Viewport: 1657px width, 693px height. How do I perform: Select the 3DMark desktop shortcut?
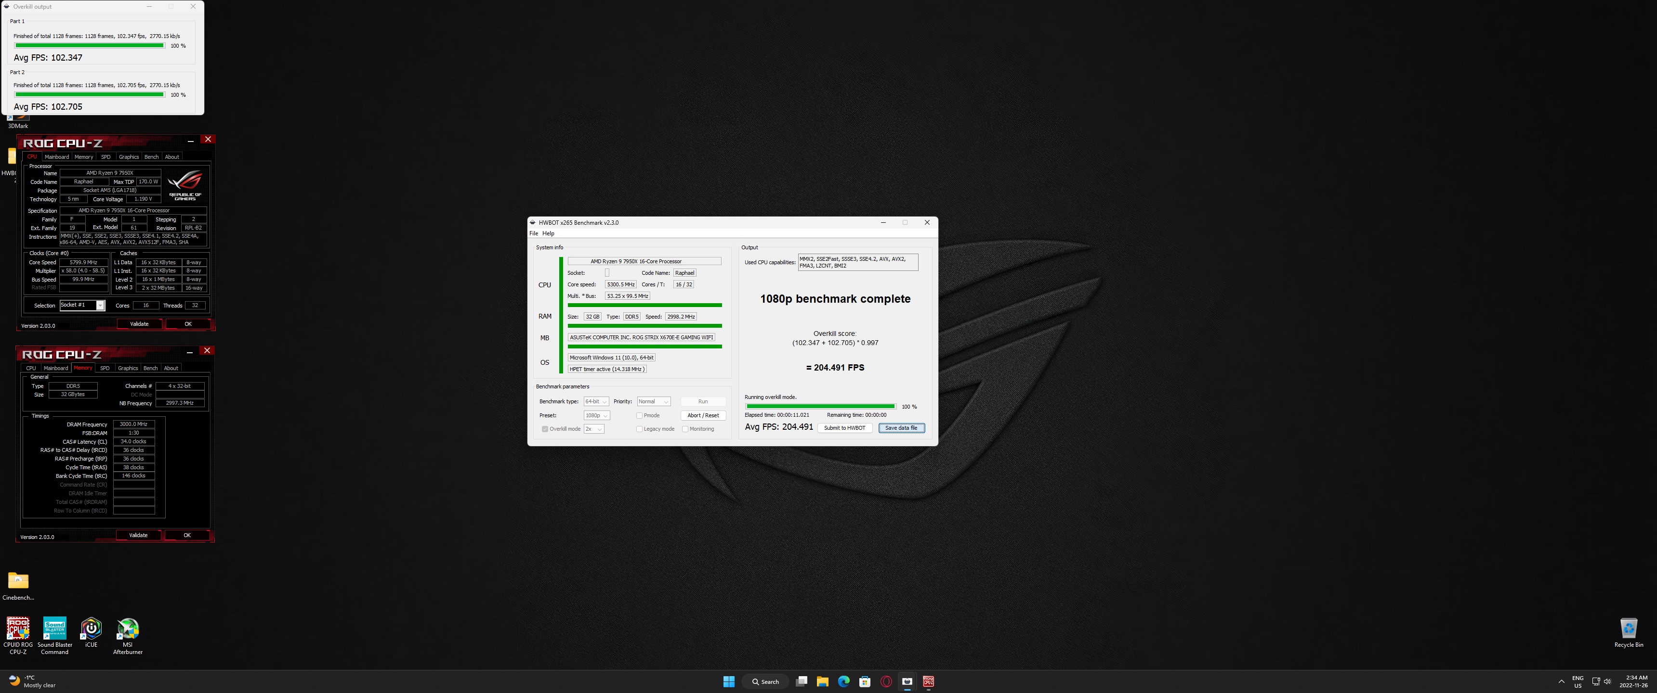[x=18, y=121]
